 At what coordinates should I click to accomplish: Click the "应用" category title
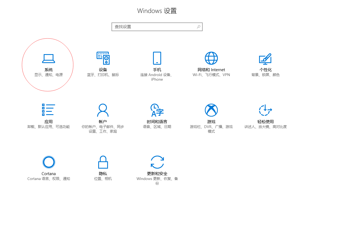click(x=49, y=122)
